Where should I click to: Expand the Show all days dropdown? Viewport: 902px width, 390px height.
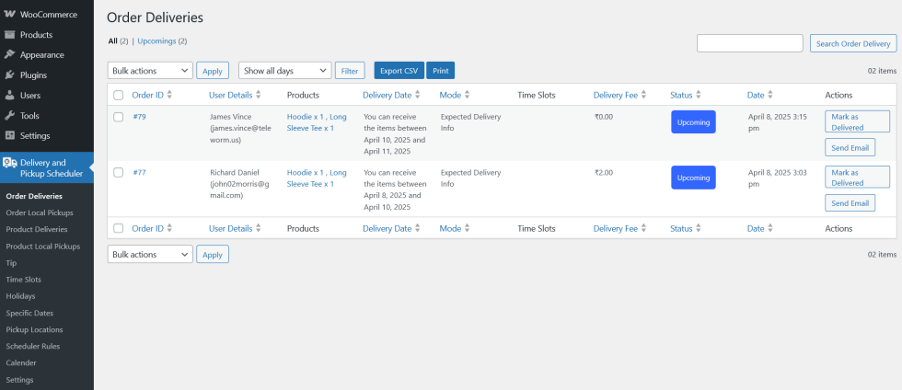pos(284,71)
